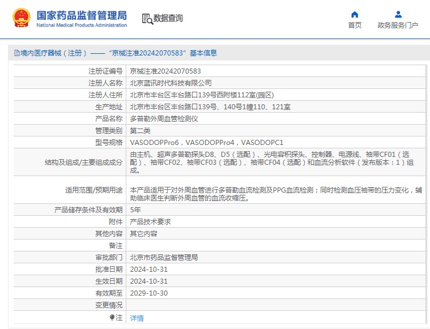Click the document icon before 境内医疗器械

tap(17, 53)
